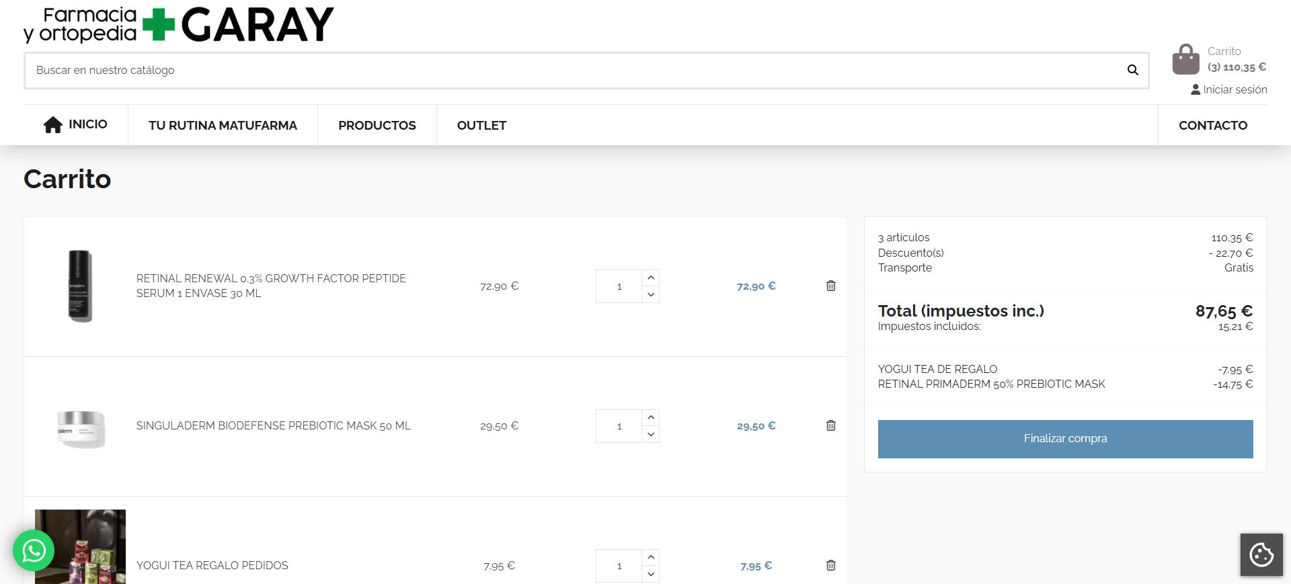The image size is (1291, 584).
Task: Click the user icon beside Iniciar sesión
Action: (1196, 89)
